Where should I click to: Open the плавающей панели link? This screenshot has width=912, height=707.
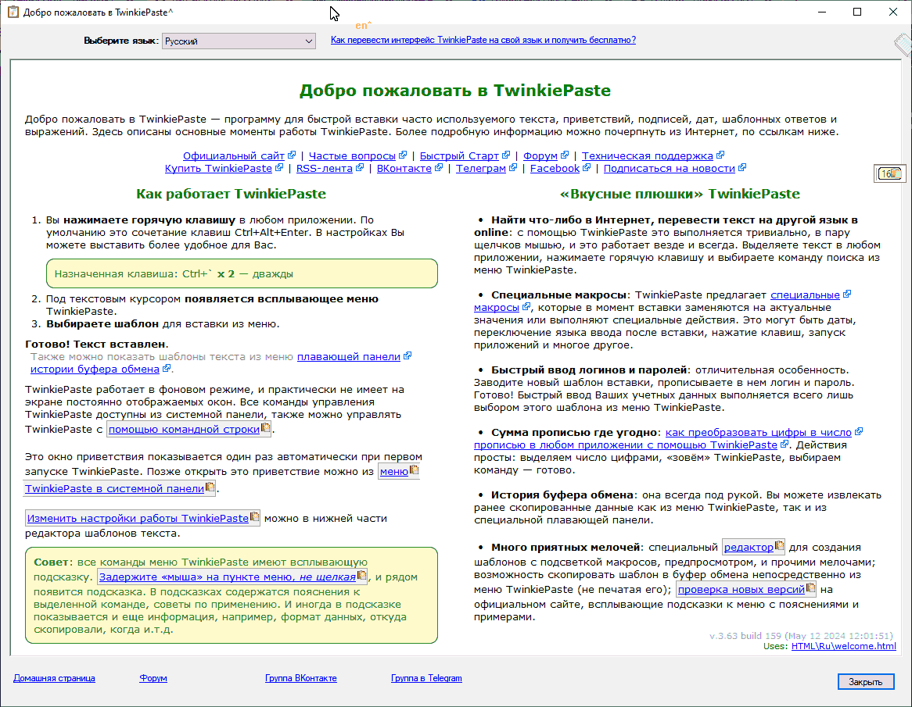348,357
